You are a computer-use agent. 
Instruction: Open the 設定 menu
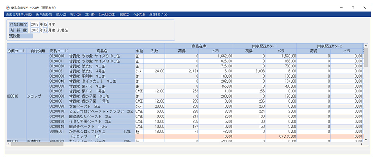pos(124,14)
